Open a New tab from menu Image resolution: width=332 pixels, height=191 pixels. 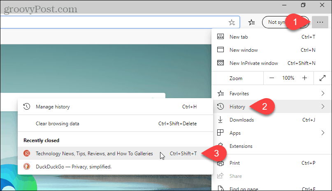coord(239,37)
